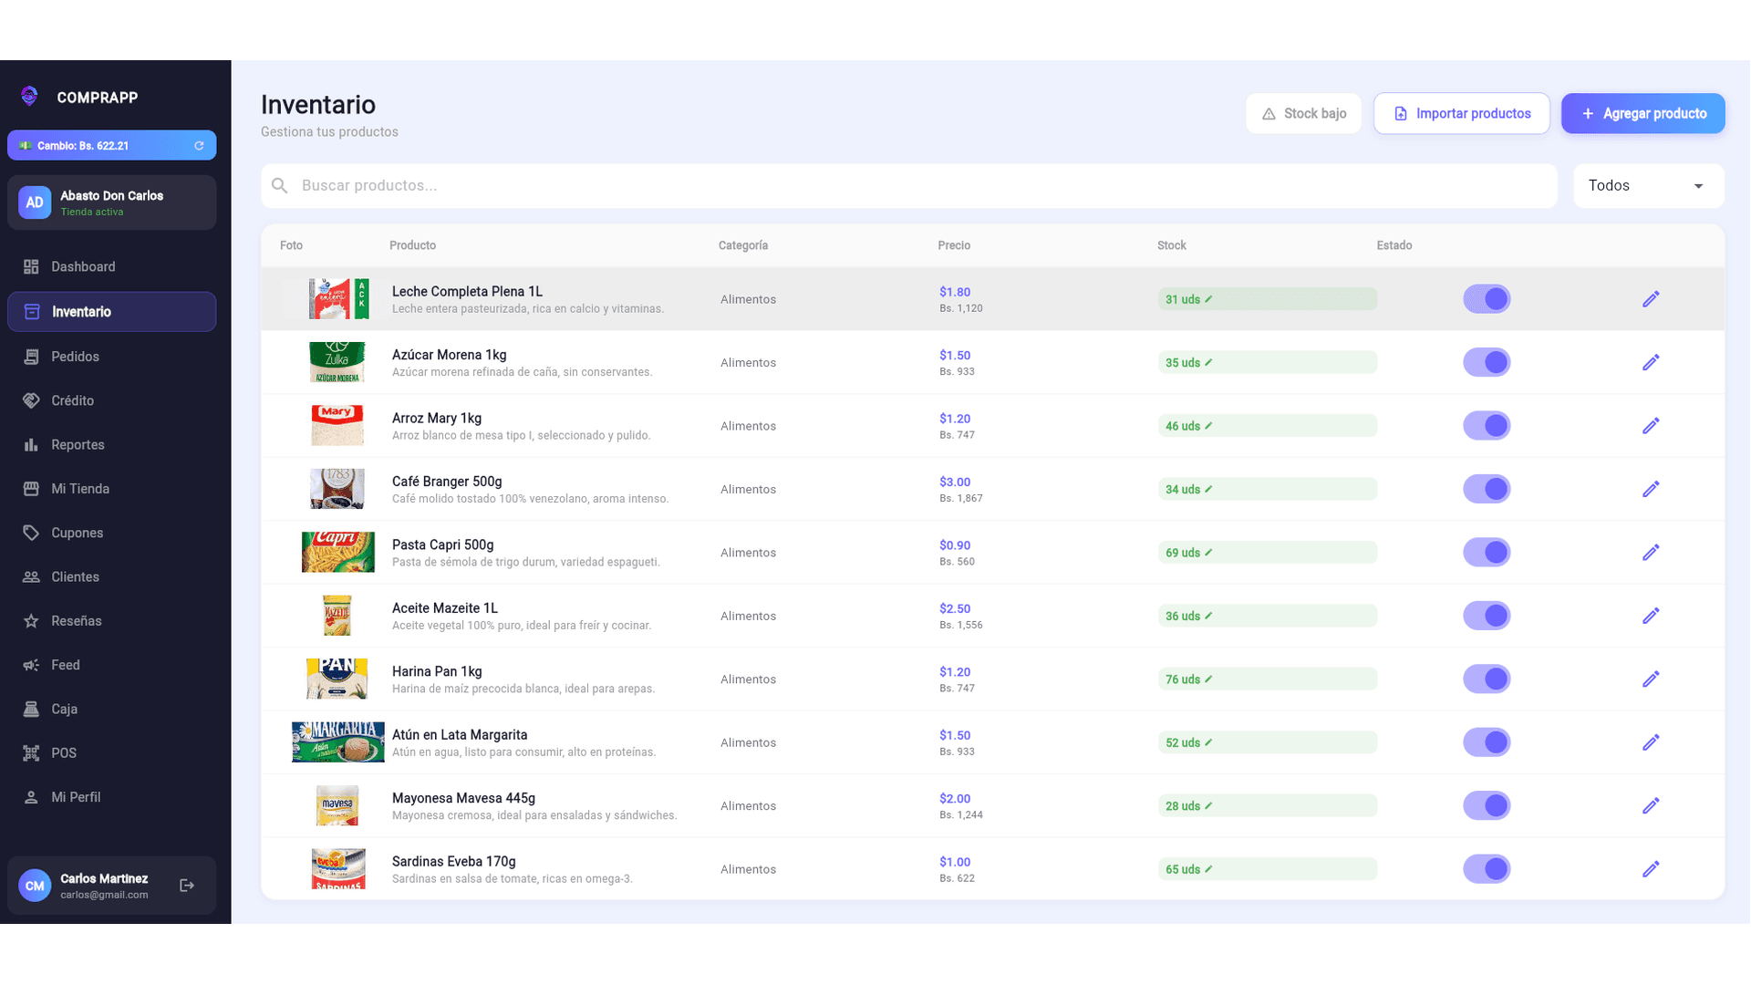Edit stock pencil for 52 uds
The height and width of the screenshot is (985, 1751).
coord(1208,742)
